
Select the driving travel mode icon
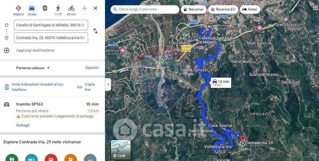32,8
